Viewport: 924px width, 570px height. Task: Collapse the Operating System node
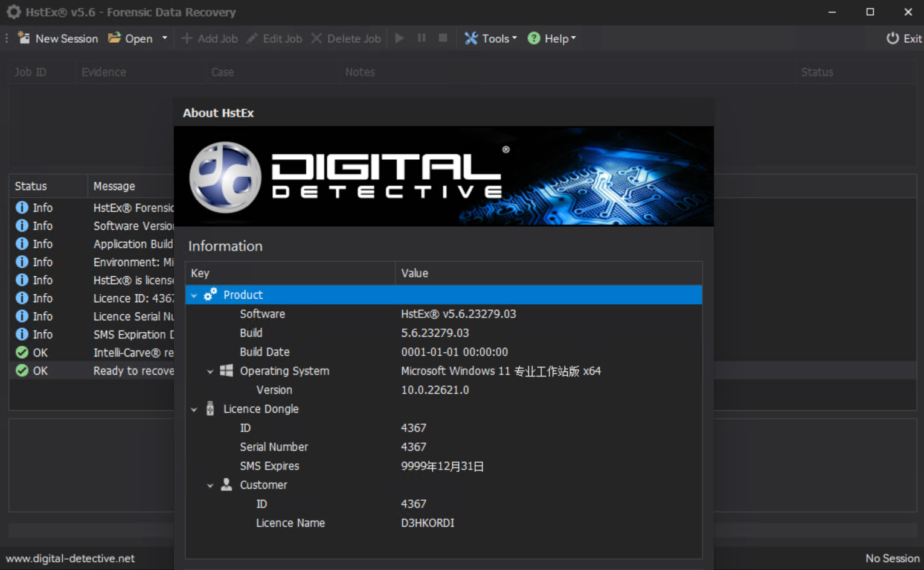(x=210, y=372)
